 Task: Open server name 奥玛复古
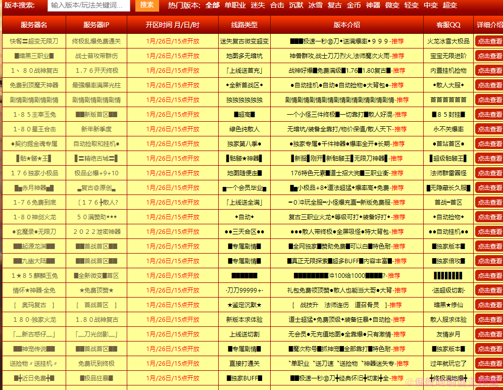click(34, 305)
